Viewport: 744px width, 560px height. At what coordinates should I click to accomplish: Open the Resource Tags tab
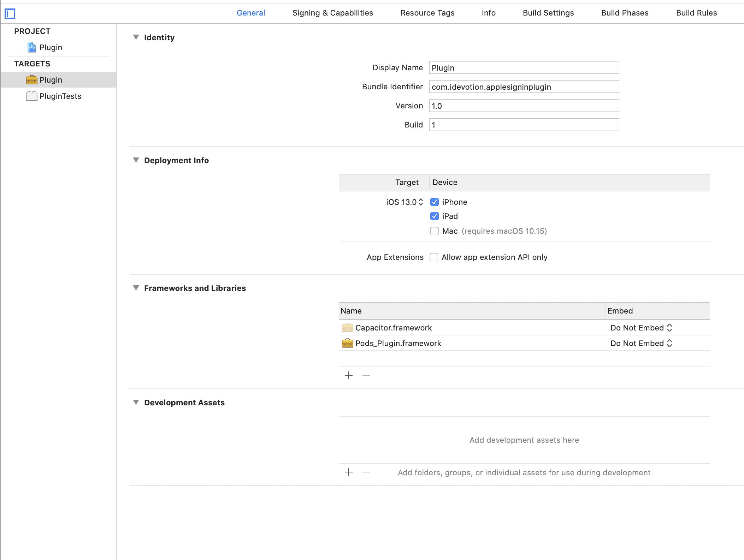(427, 13)
